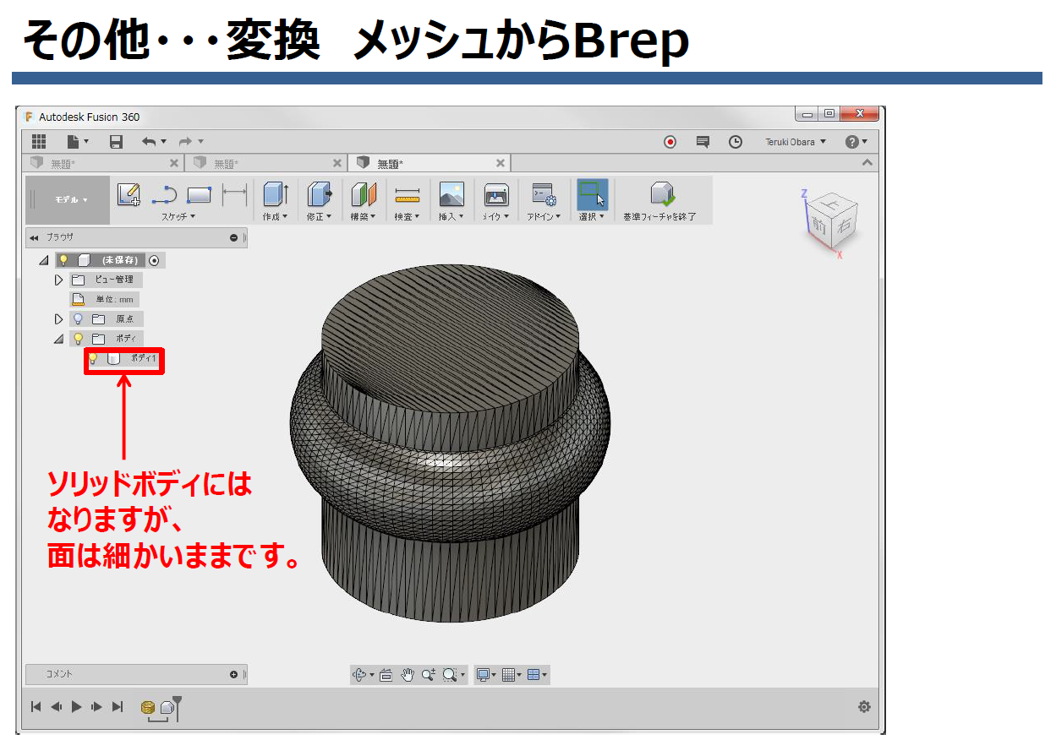1056x756 pixels.
Task: Open the モデル workspace dropdown
Action: (x=71, y=200)
